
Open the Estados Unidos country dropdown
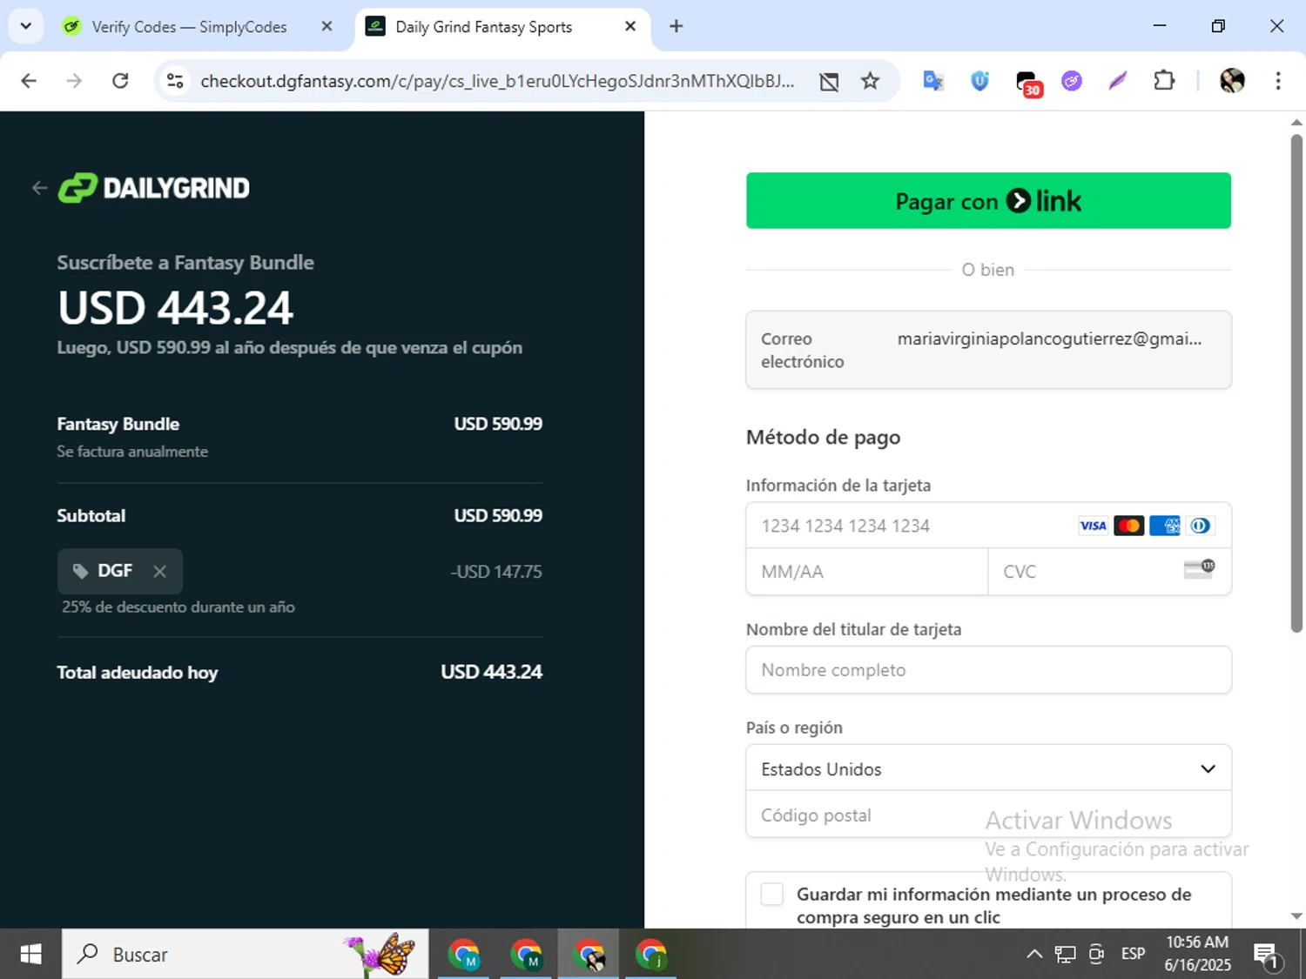[x=988, y=768]
